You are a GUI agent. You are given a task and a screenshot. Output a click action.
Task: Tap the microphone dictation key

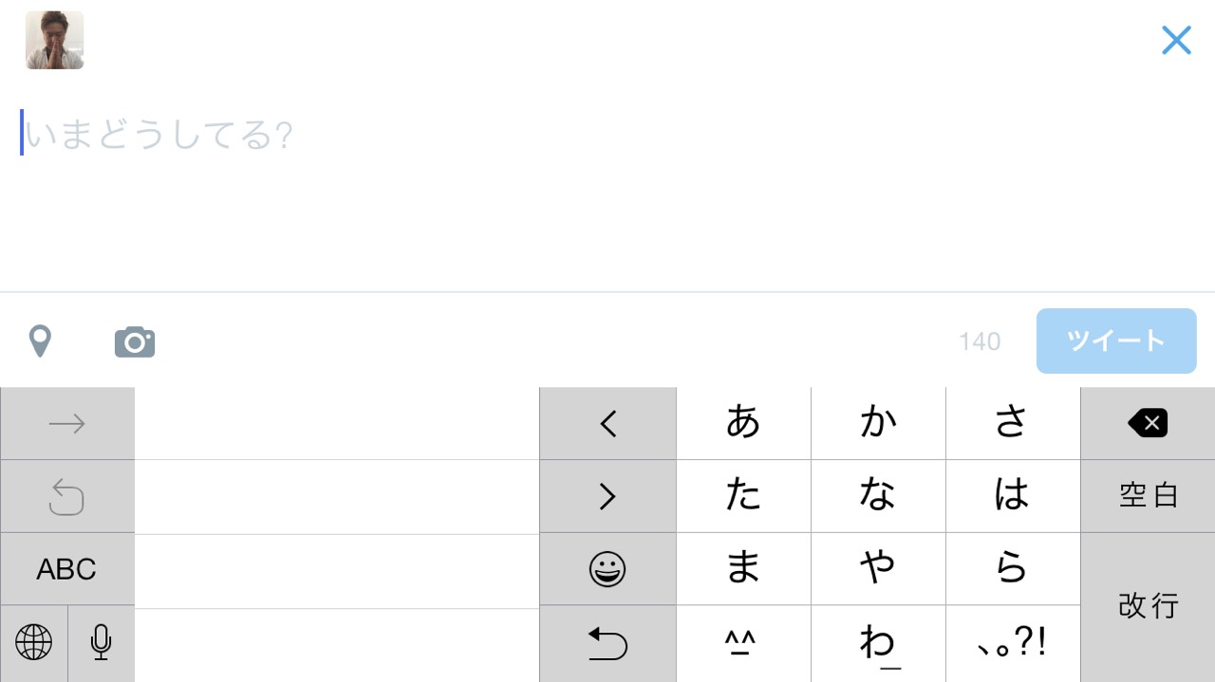[x=101, y=643]
